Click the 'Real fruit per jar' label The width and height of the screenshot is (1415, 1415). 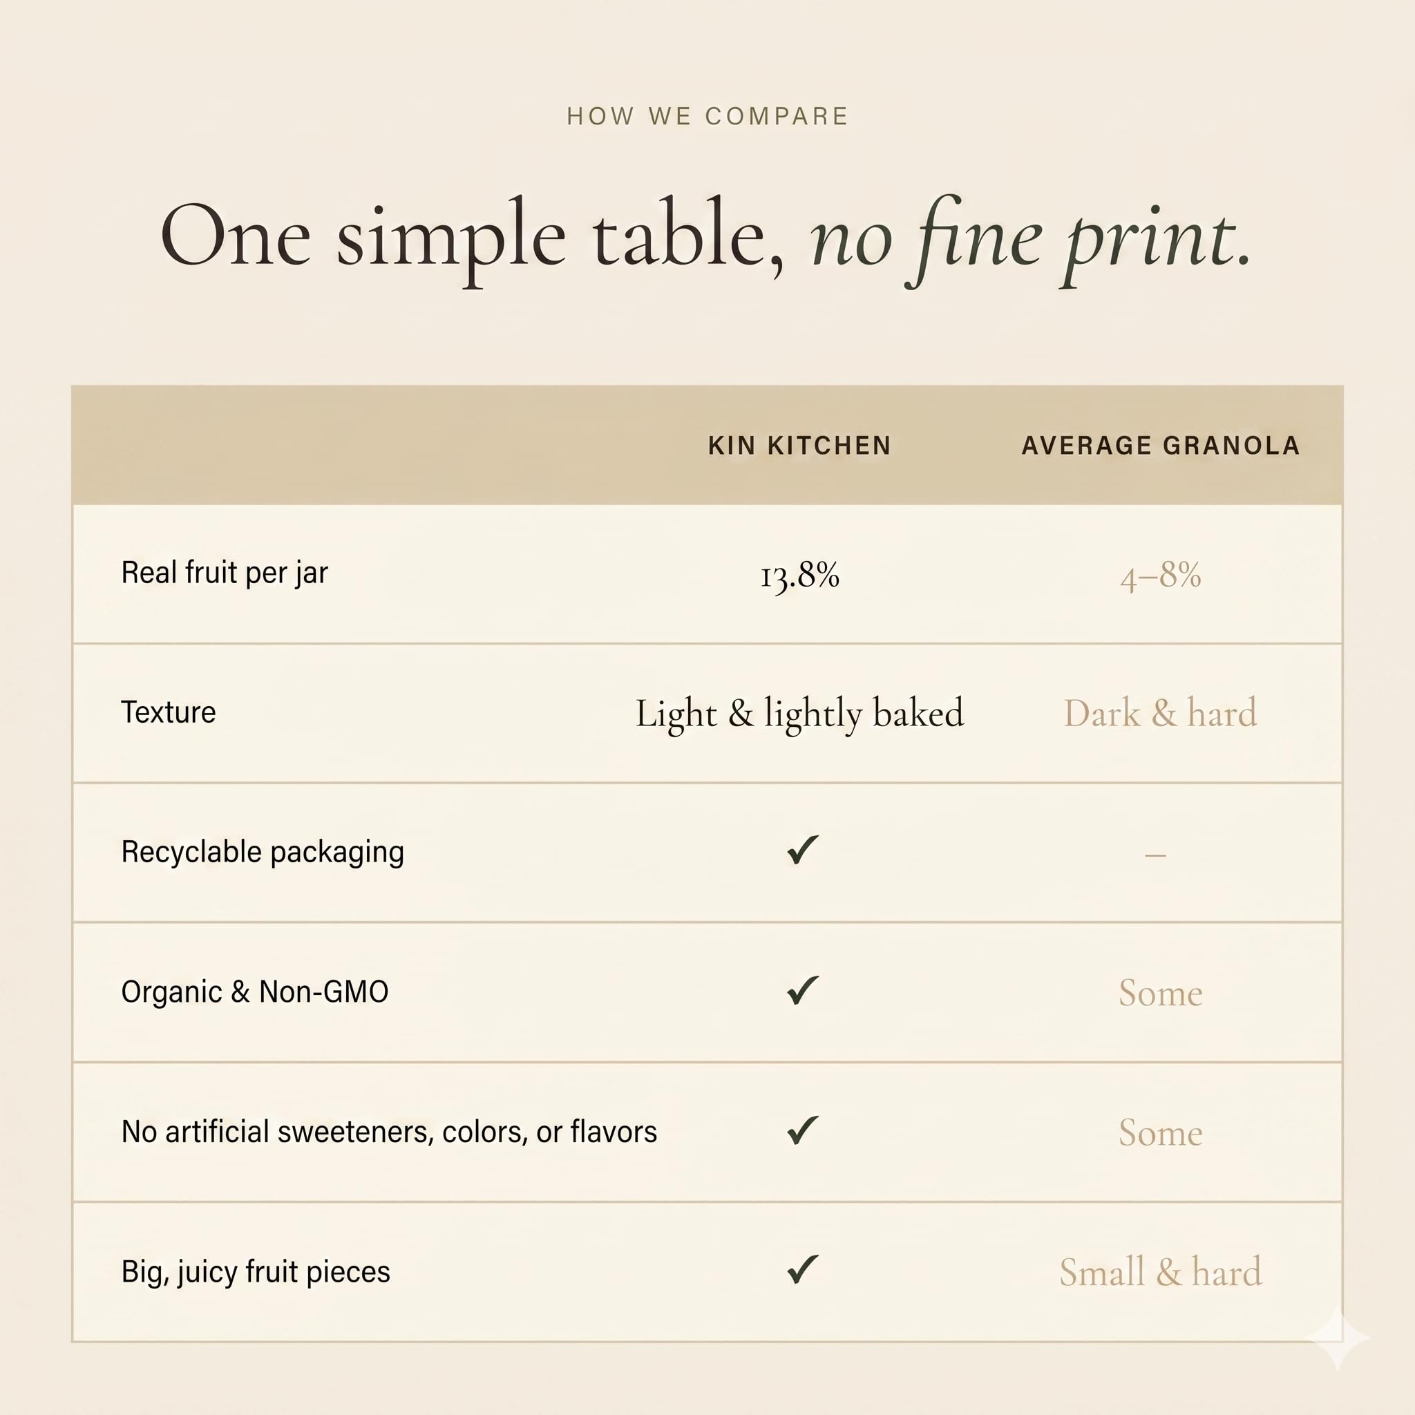point(225,573)
